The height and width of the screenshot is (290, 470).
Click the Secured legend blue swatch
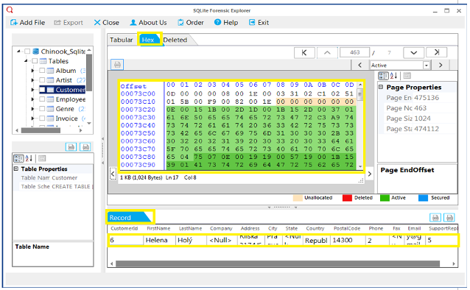(x=423, y=198)
